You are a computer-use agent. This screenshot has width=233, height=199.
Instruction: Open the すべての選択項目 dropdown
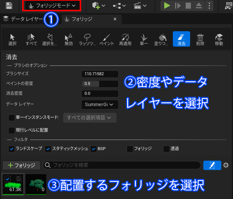pyautogui.click(x=90, y=118)
